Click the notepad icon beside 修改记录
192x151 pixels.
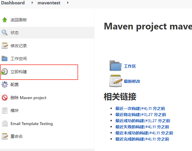pos(5,46)
